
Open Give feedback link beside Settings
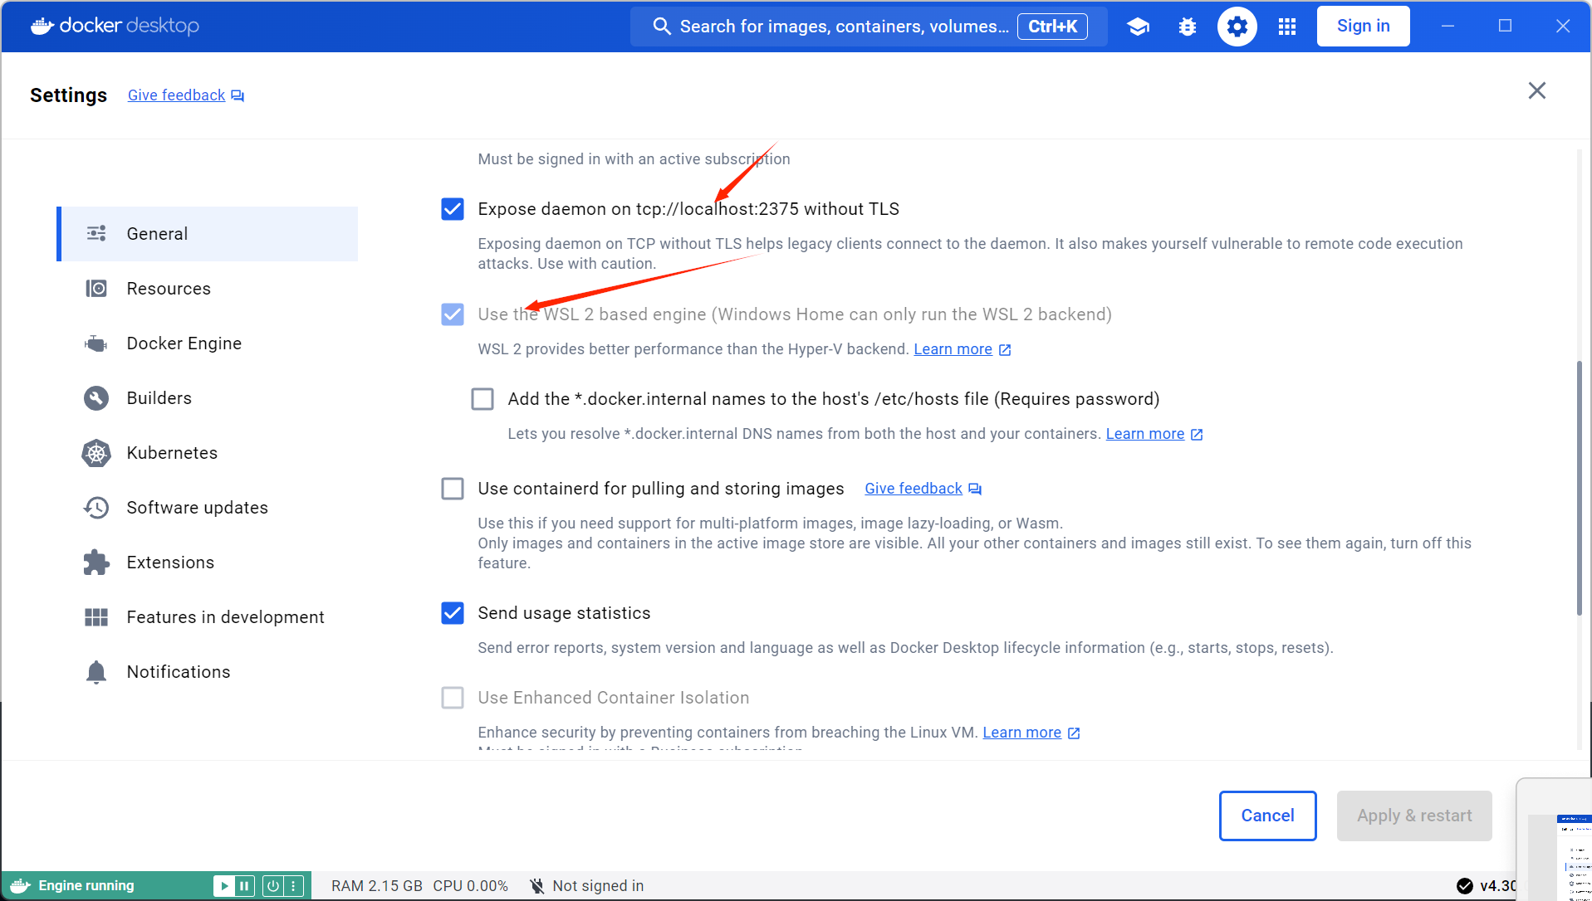176,95
